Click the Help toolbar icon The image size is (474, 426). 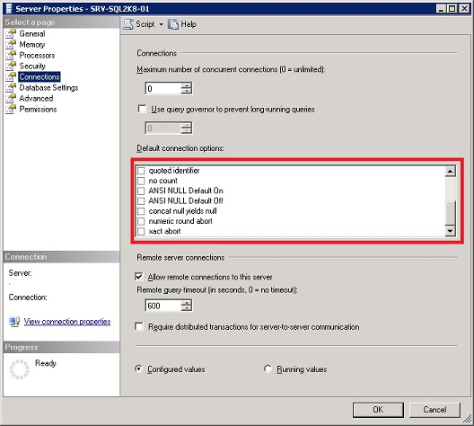click(173, 24)
